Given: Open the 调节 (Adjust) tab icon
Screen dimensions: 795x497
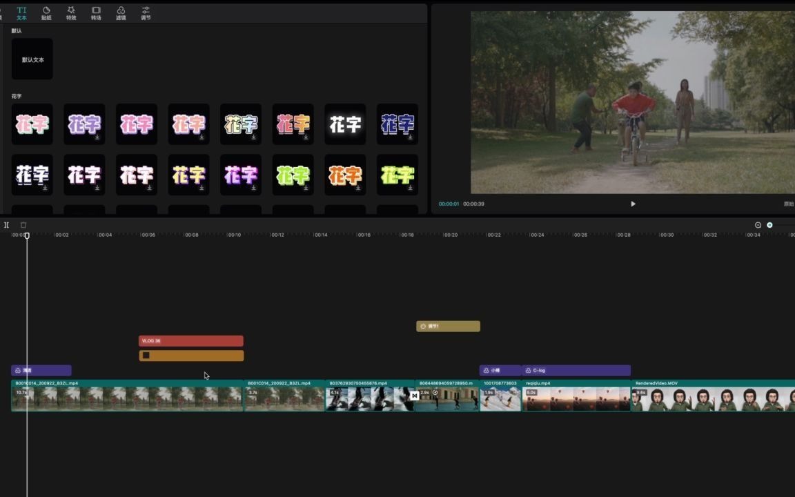Looking at the screenshot, I should tap(146, 13).
